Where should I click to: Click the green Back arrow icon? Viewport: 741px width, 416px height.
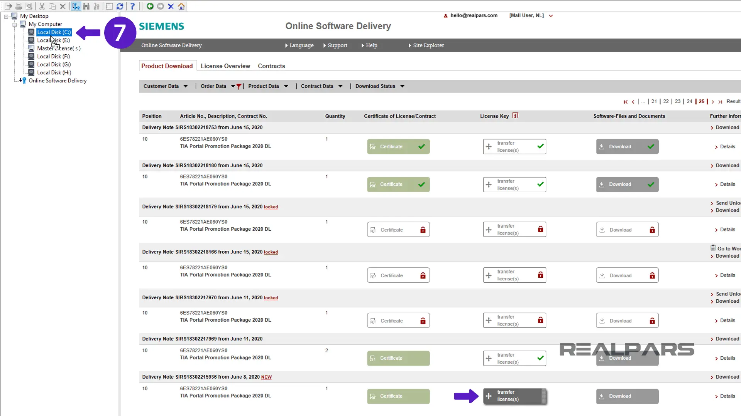tap(150, 6)
